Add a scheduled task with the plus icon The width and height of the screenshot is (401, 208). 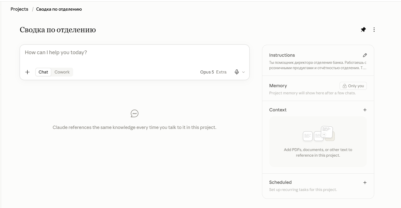tap(365, 183)
